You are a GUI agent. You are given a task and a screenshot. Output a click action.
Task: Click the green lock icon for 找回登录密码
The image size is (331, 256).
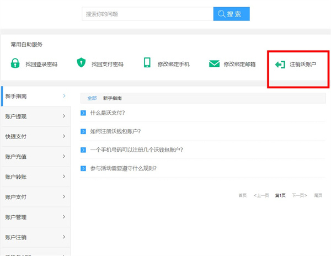[x=15, y=63]
